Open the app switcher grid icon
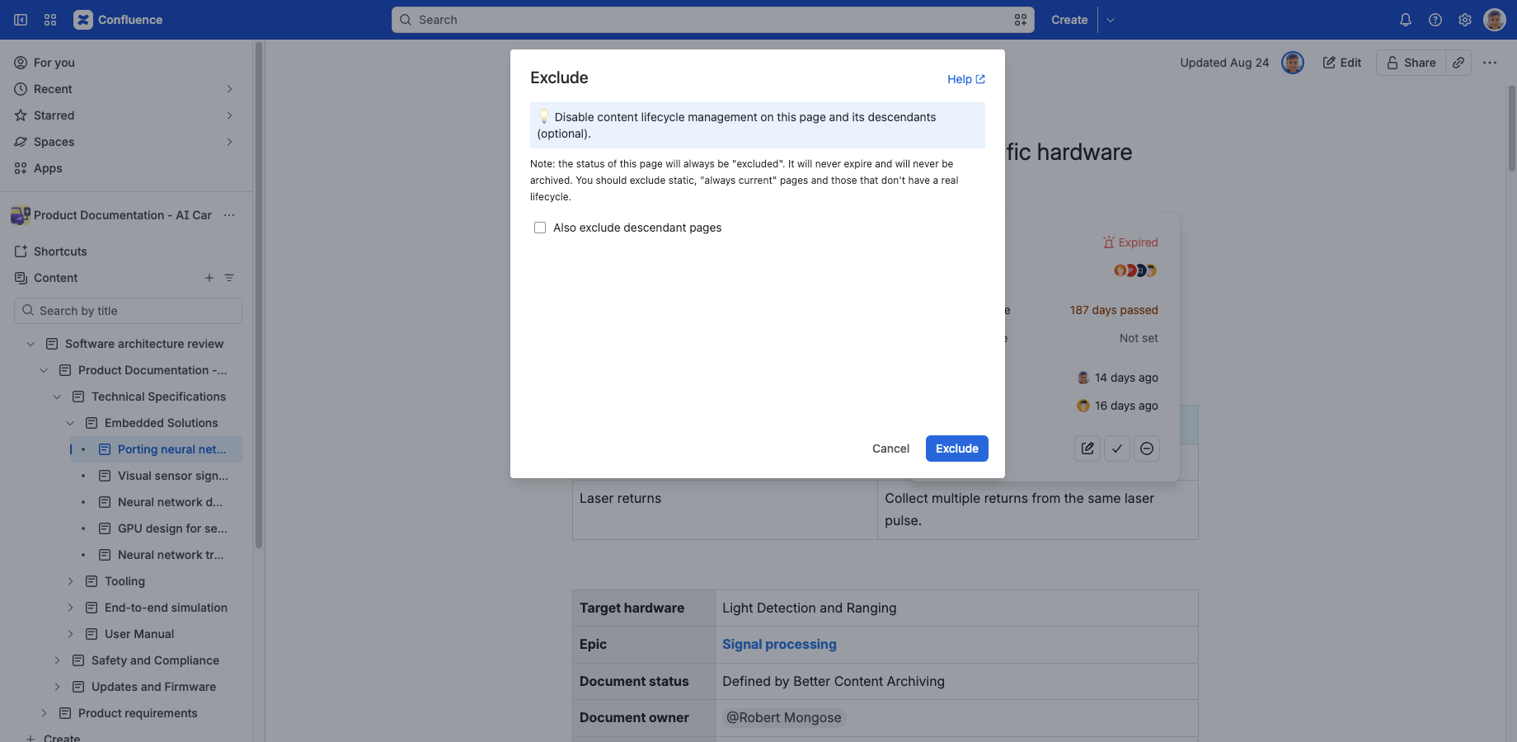 [x=50, y=20]
